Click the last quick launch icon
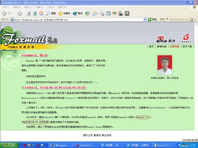198x148 pixels. coord(42,145)
